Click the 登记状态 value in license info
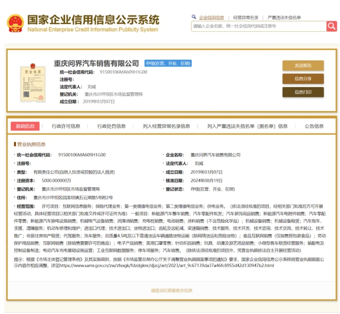 [213, 189]
